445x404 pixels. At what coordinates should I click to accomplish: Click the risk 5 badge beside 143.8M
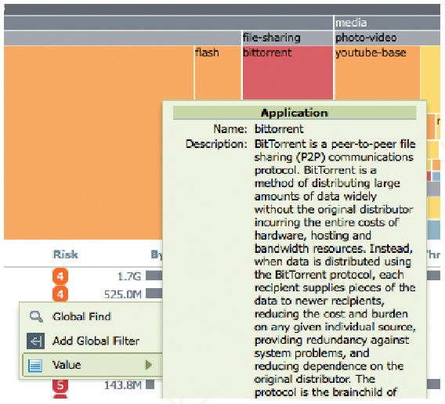pos(60,385)
